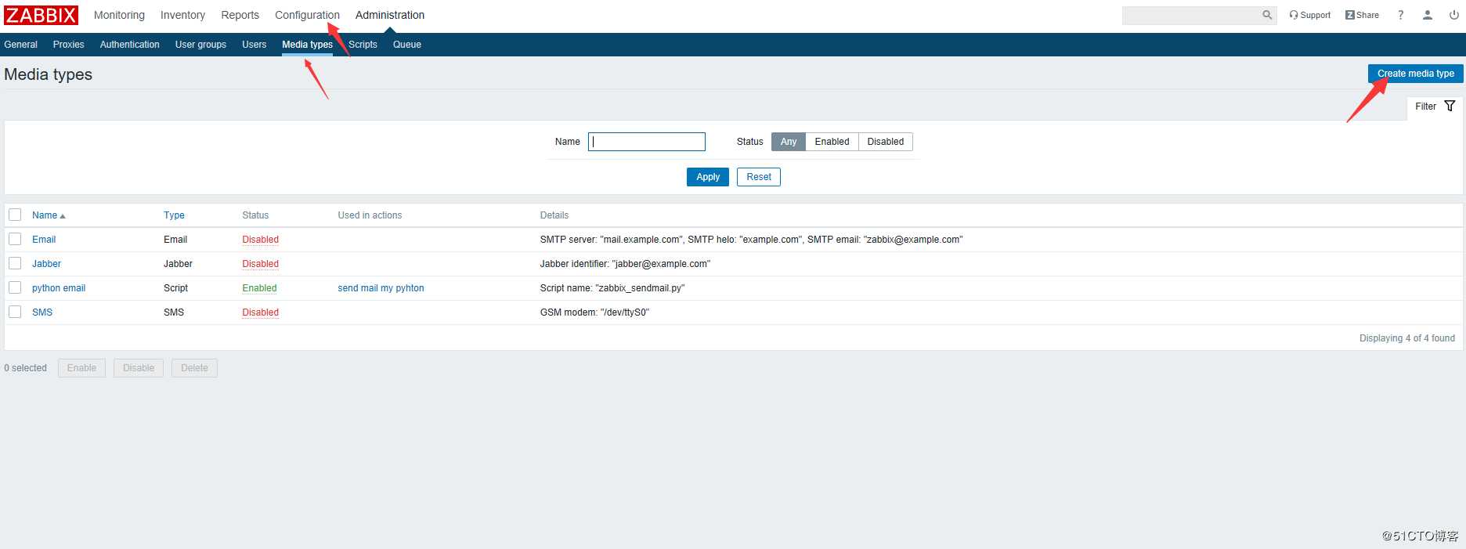This screenshot has width=1466, height=549.
Task: Open the Monitoring menu
Action: [x=119, y=15]
